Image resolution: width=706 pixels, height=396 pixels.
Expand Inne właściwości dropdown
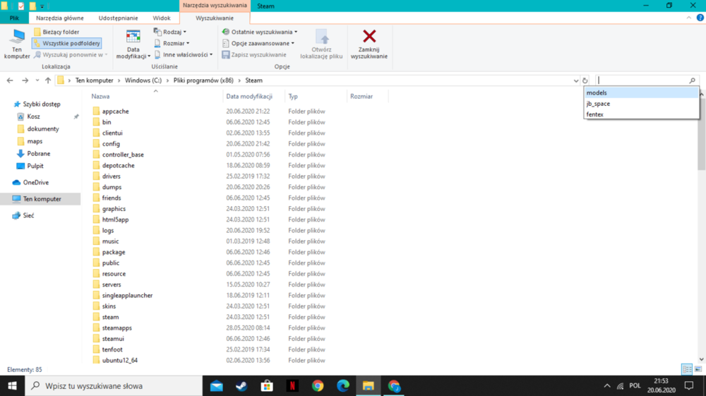[184, 54]
